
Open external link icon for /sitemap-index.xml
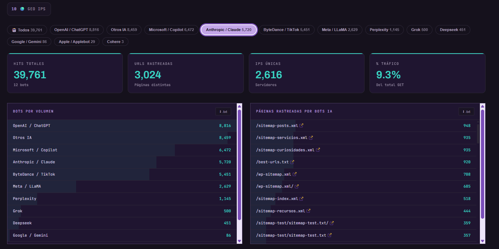coord(302,199)
